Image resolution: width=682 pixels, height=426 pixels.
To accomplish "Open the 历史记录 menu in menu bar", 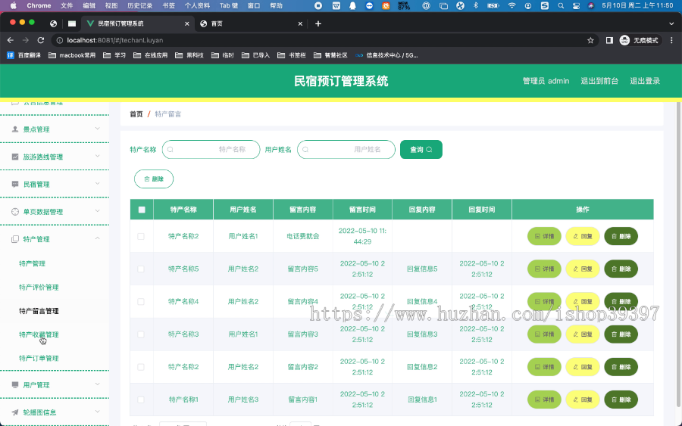I will tap(139, 5).
